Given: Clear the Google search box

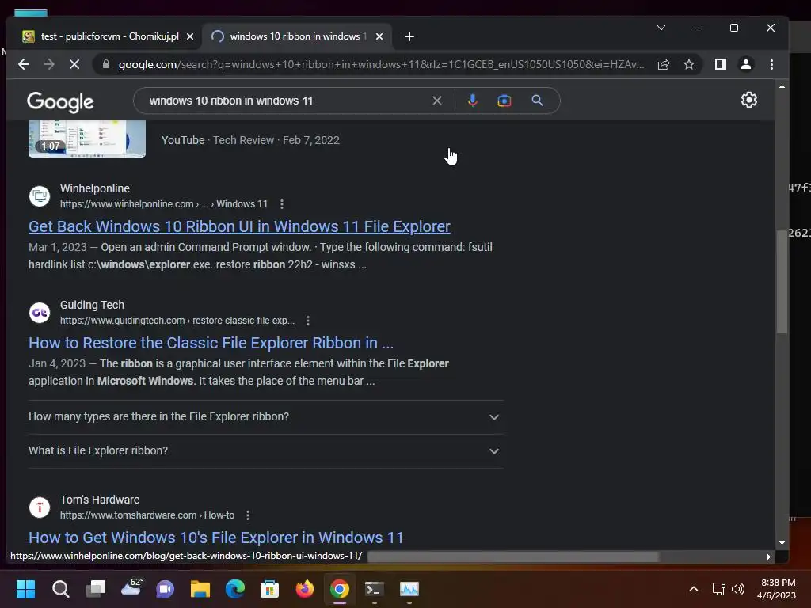Looking at the screenshot, I should pyautogui.click(x=437, y=101).
